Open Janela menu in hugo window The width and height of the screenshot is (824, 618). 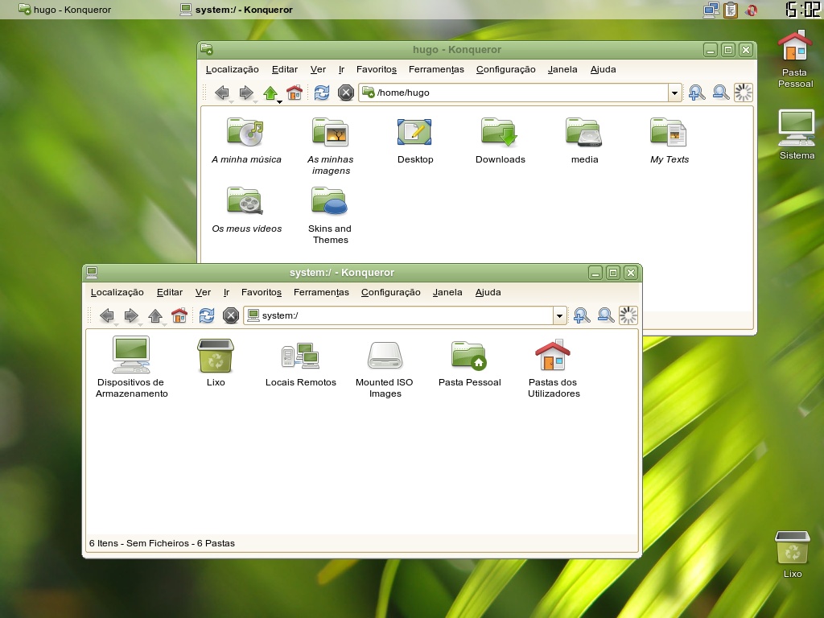click(562, 69)
